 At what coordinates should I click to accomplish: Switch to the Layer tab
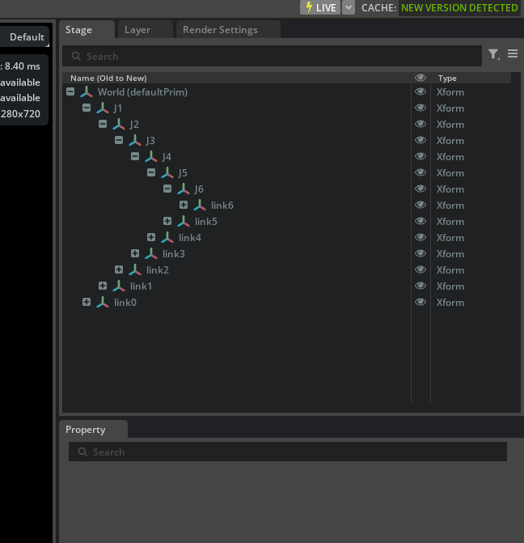point(137,30)
